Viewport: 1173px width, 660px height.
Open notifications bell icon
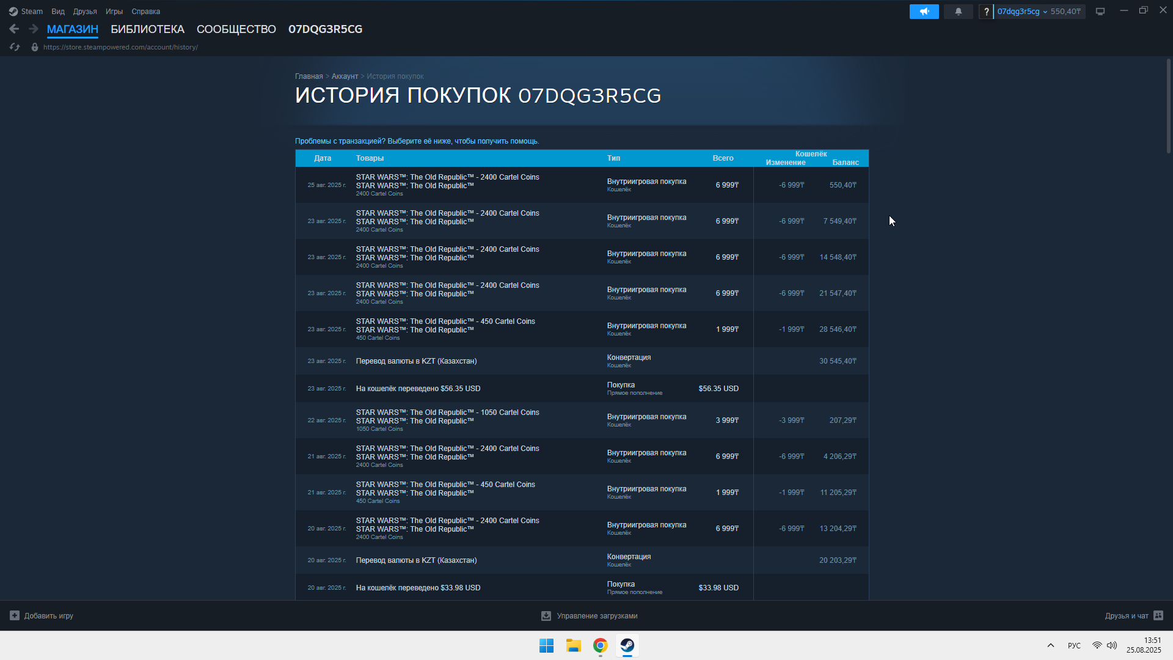pyautogui.click(x=958, y=12)
